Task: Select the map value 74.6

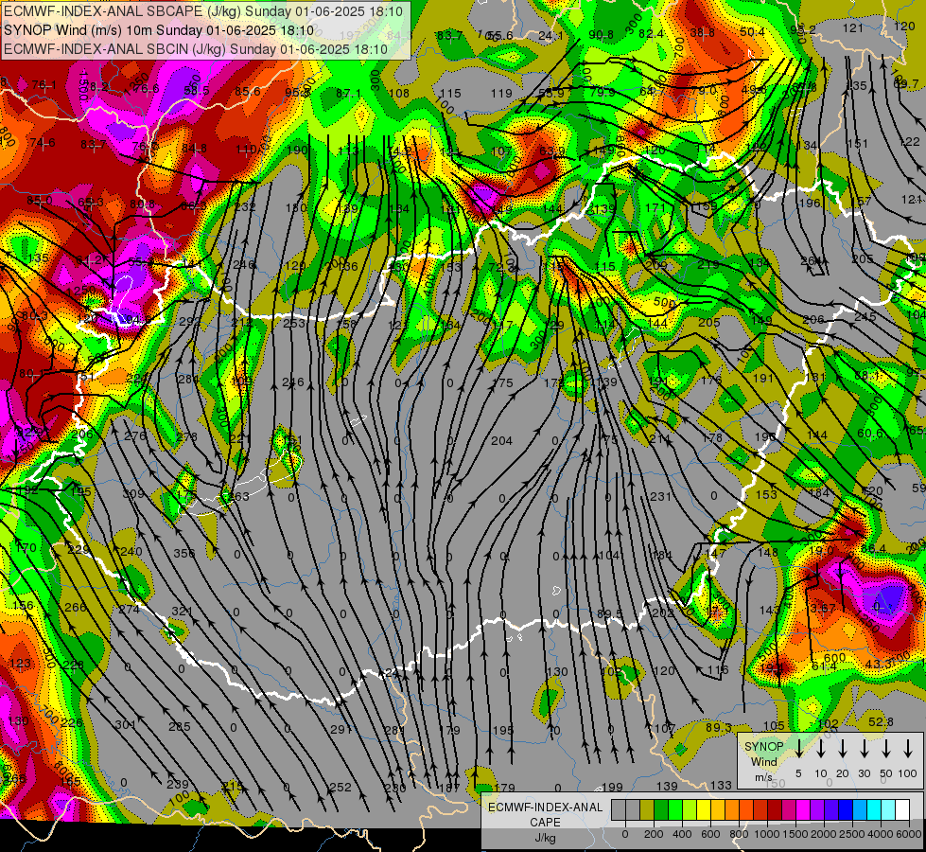Action: [43, 143]
